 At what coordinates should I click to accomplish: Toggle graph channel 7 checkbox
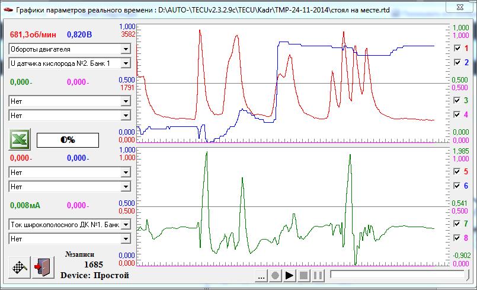pyautogui.click(x=457, y=224)
